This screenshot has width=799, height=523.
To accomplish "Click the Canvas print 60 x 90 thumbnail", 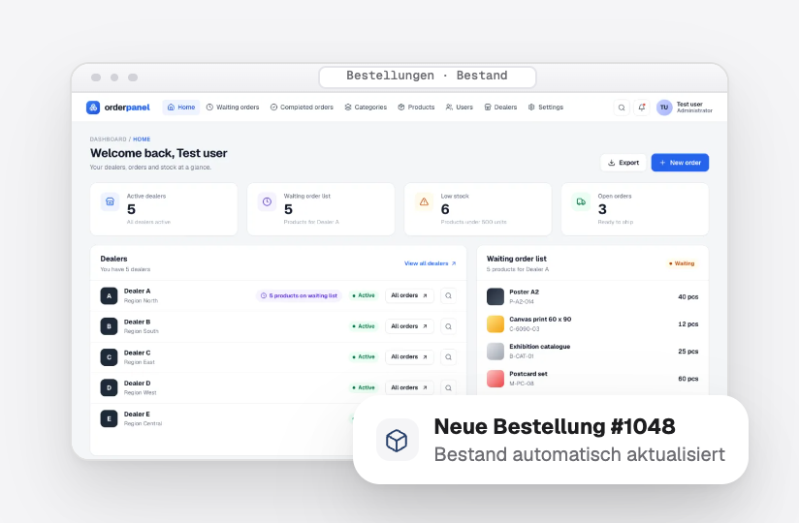I will coord(495,324).
